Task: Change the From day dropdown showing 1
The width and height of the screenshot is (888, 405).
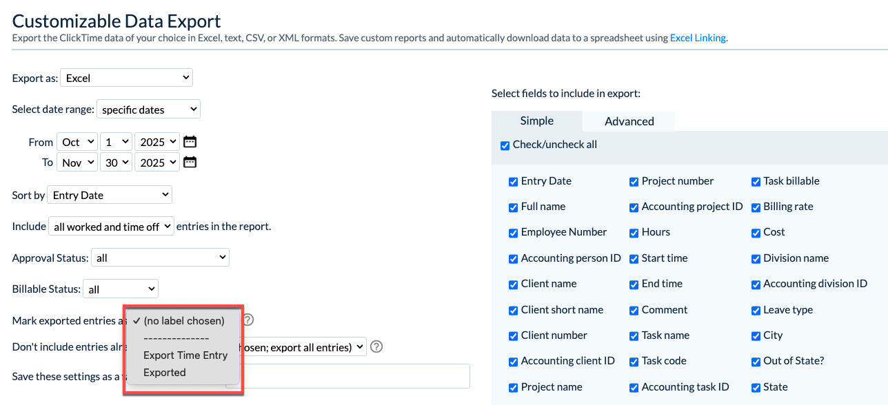Action: coord(116,142)
